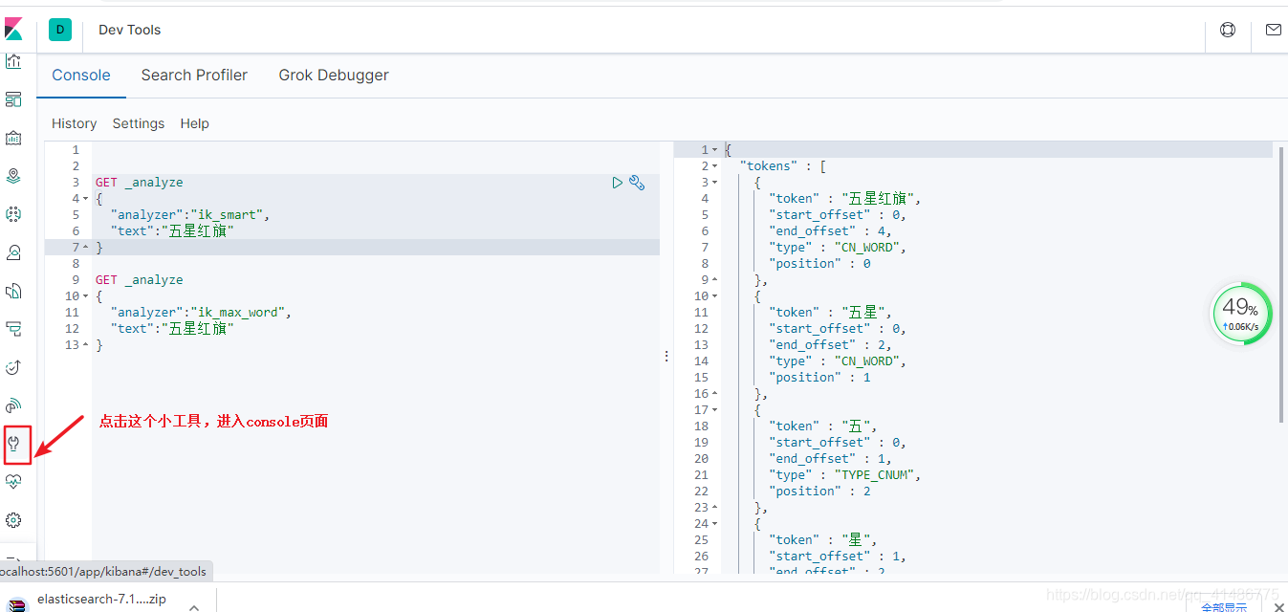
Task: Collapse response root at line 1
Action: tap(714, 150)
